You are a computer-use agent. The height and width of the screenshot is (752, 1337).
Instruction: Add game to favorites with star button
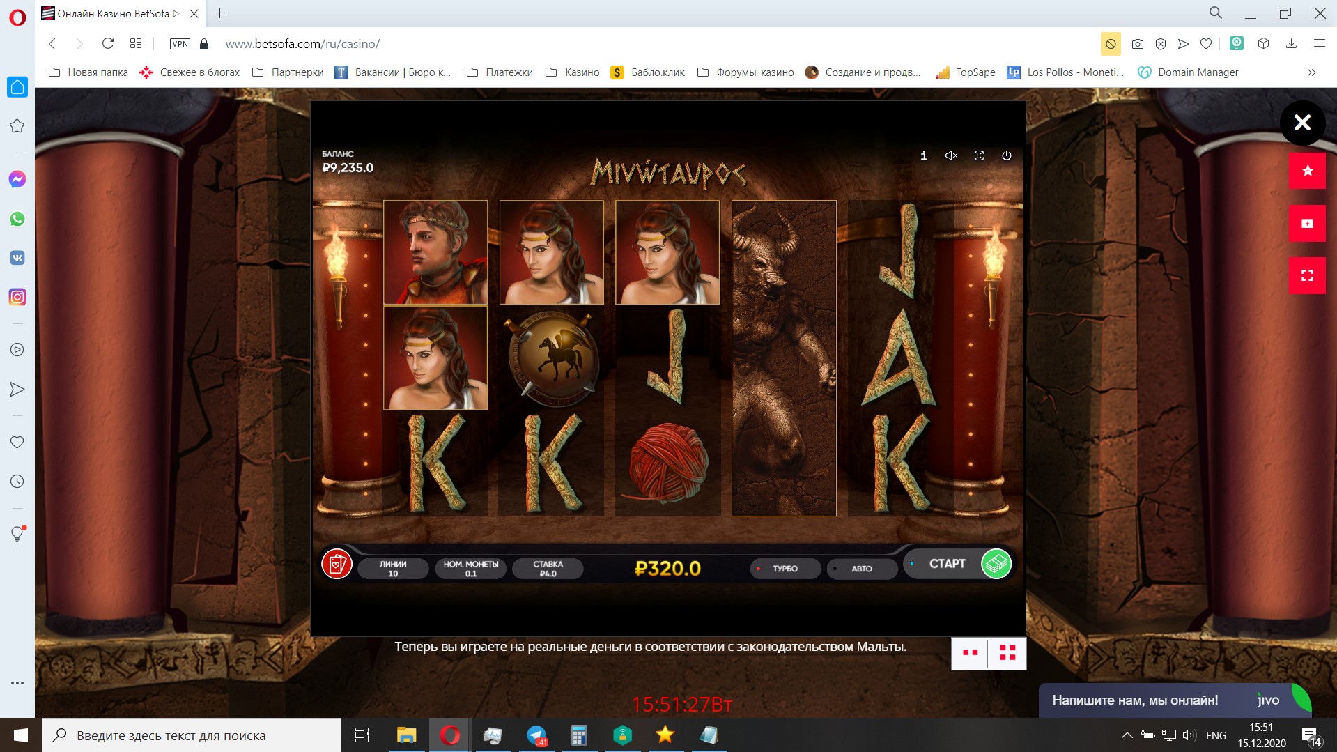pos(1307,171)
